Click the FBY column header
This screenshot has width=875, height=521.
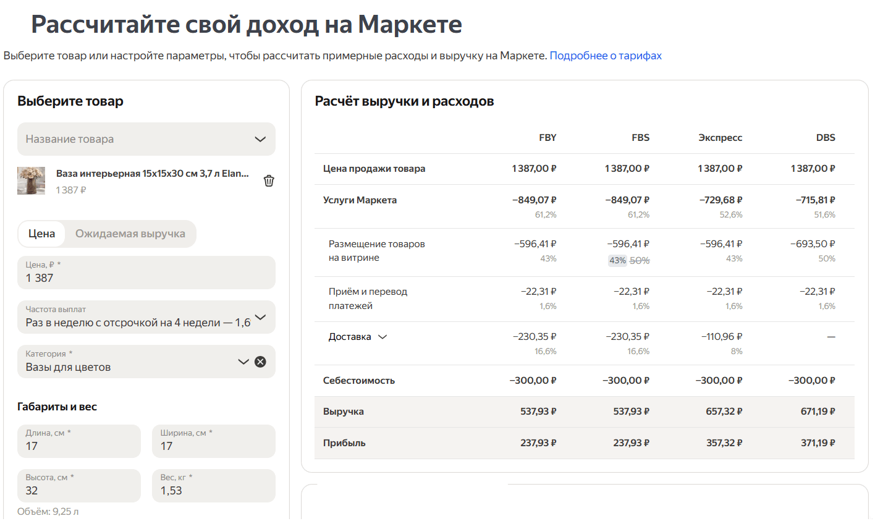click(547, 138)
